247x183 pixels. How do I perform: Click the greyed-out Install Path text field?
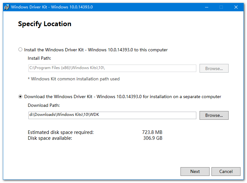112,68
